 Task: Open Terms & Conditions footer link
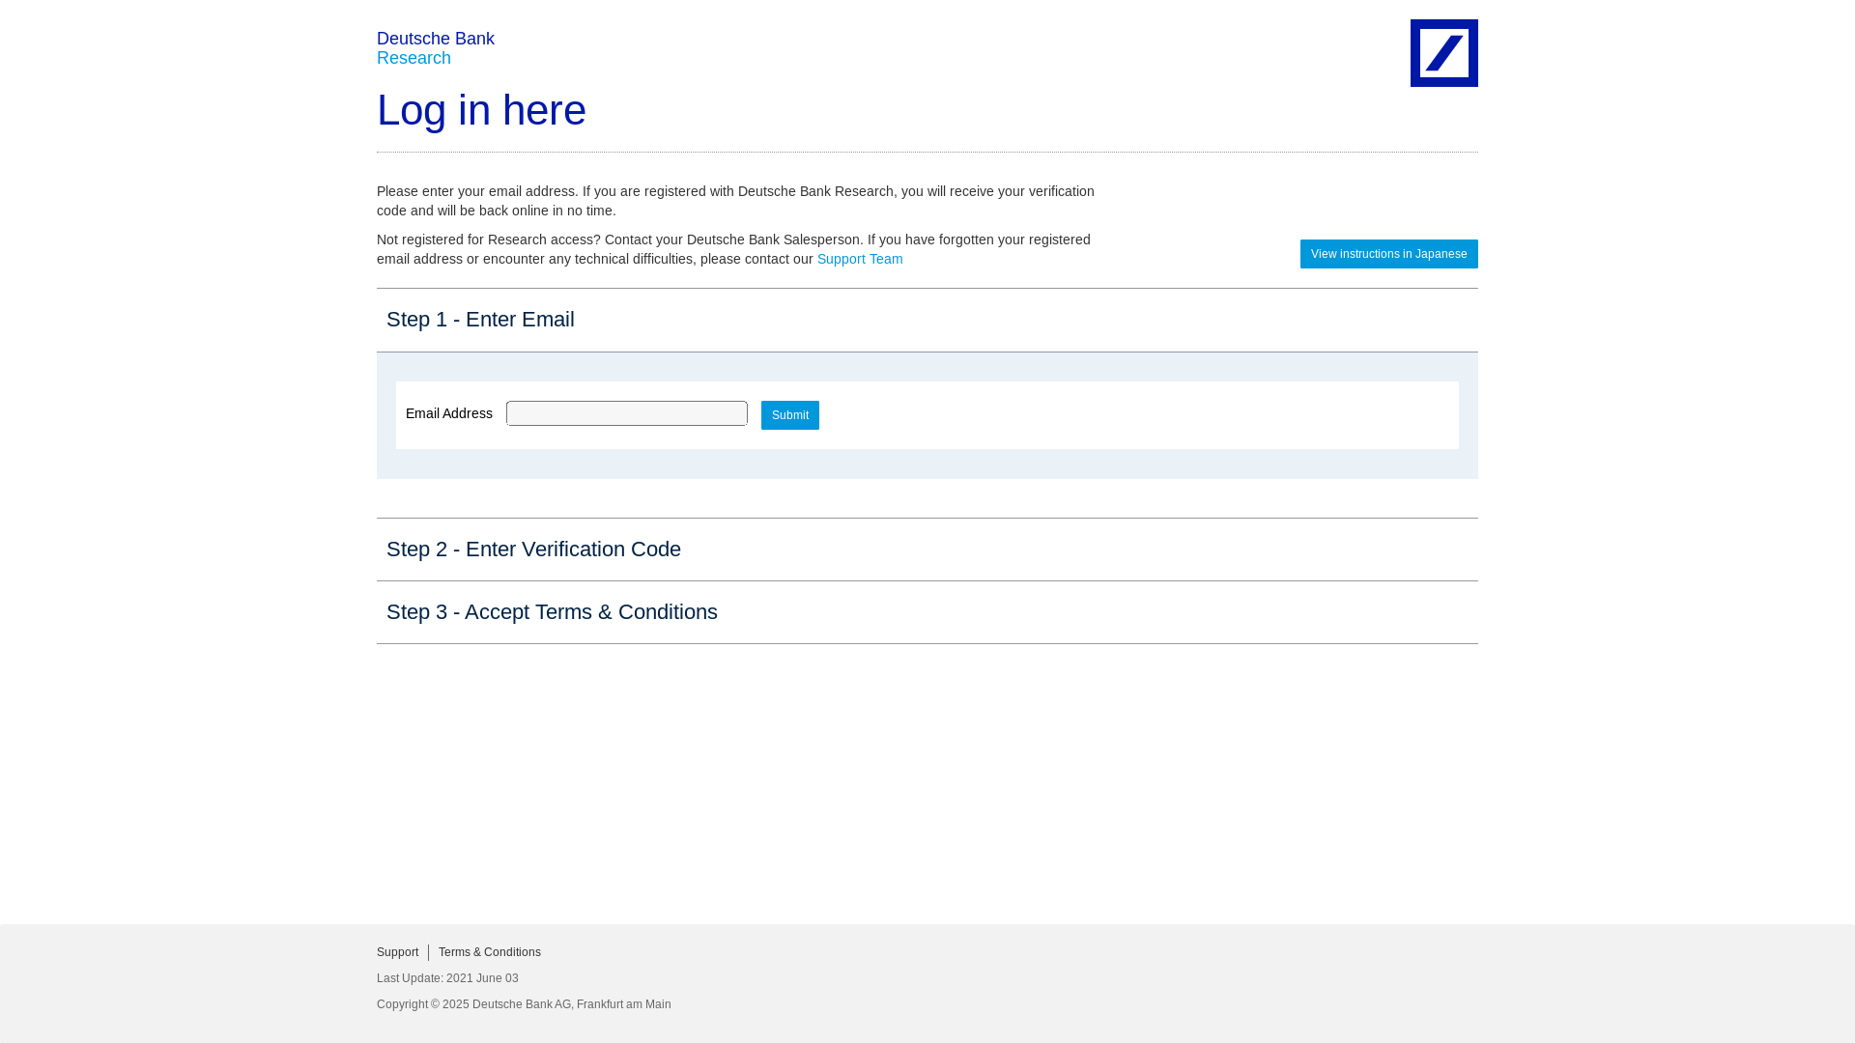pyautogui.click(x=490, y=952)
